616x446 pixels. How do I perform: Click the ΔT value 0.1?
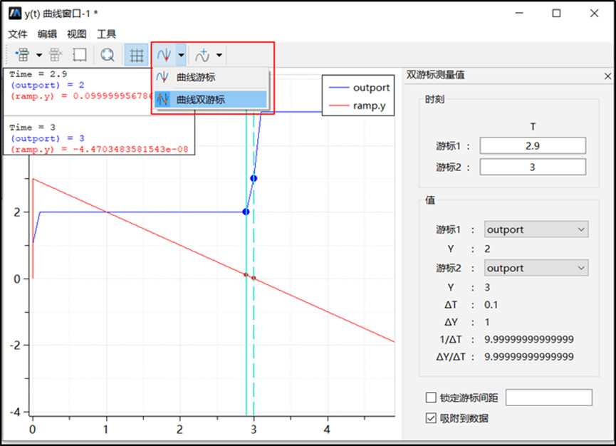(x=491, y=305)
